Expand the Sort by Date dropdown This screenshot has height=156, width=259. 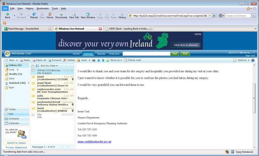pyautogui.click(x=49, y=66)
